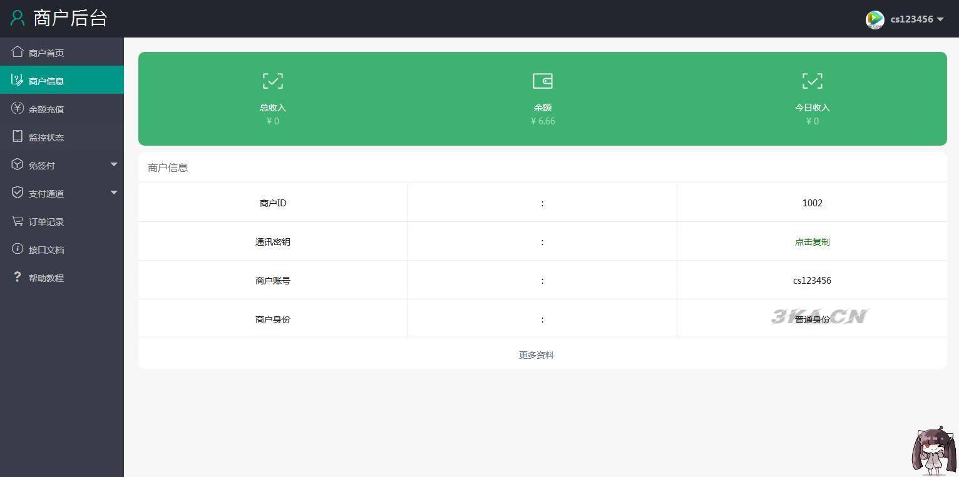Open 更多资料 below the info table

(536, 354)
